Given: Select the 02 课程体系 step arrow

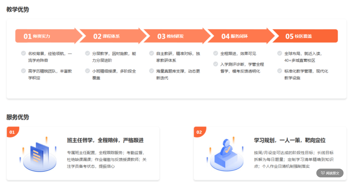Looking at the screenshot, I should [113, 36].
